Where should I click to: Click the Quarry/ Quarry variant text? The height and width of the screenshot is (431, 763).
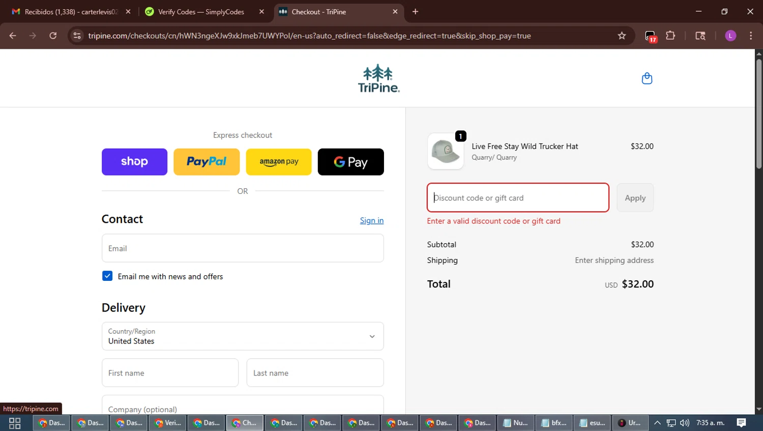coord(494,157)
